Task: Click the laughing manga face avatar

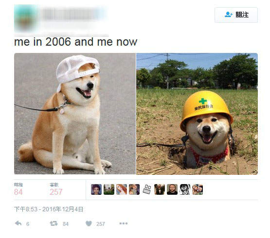Action: click(185, 189)
